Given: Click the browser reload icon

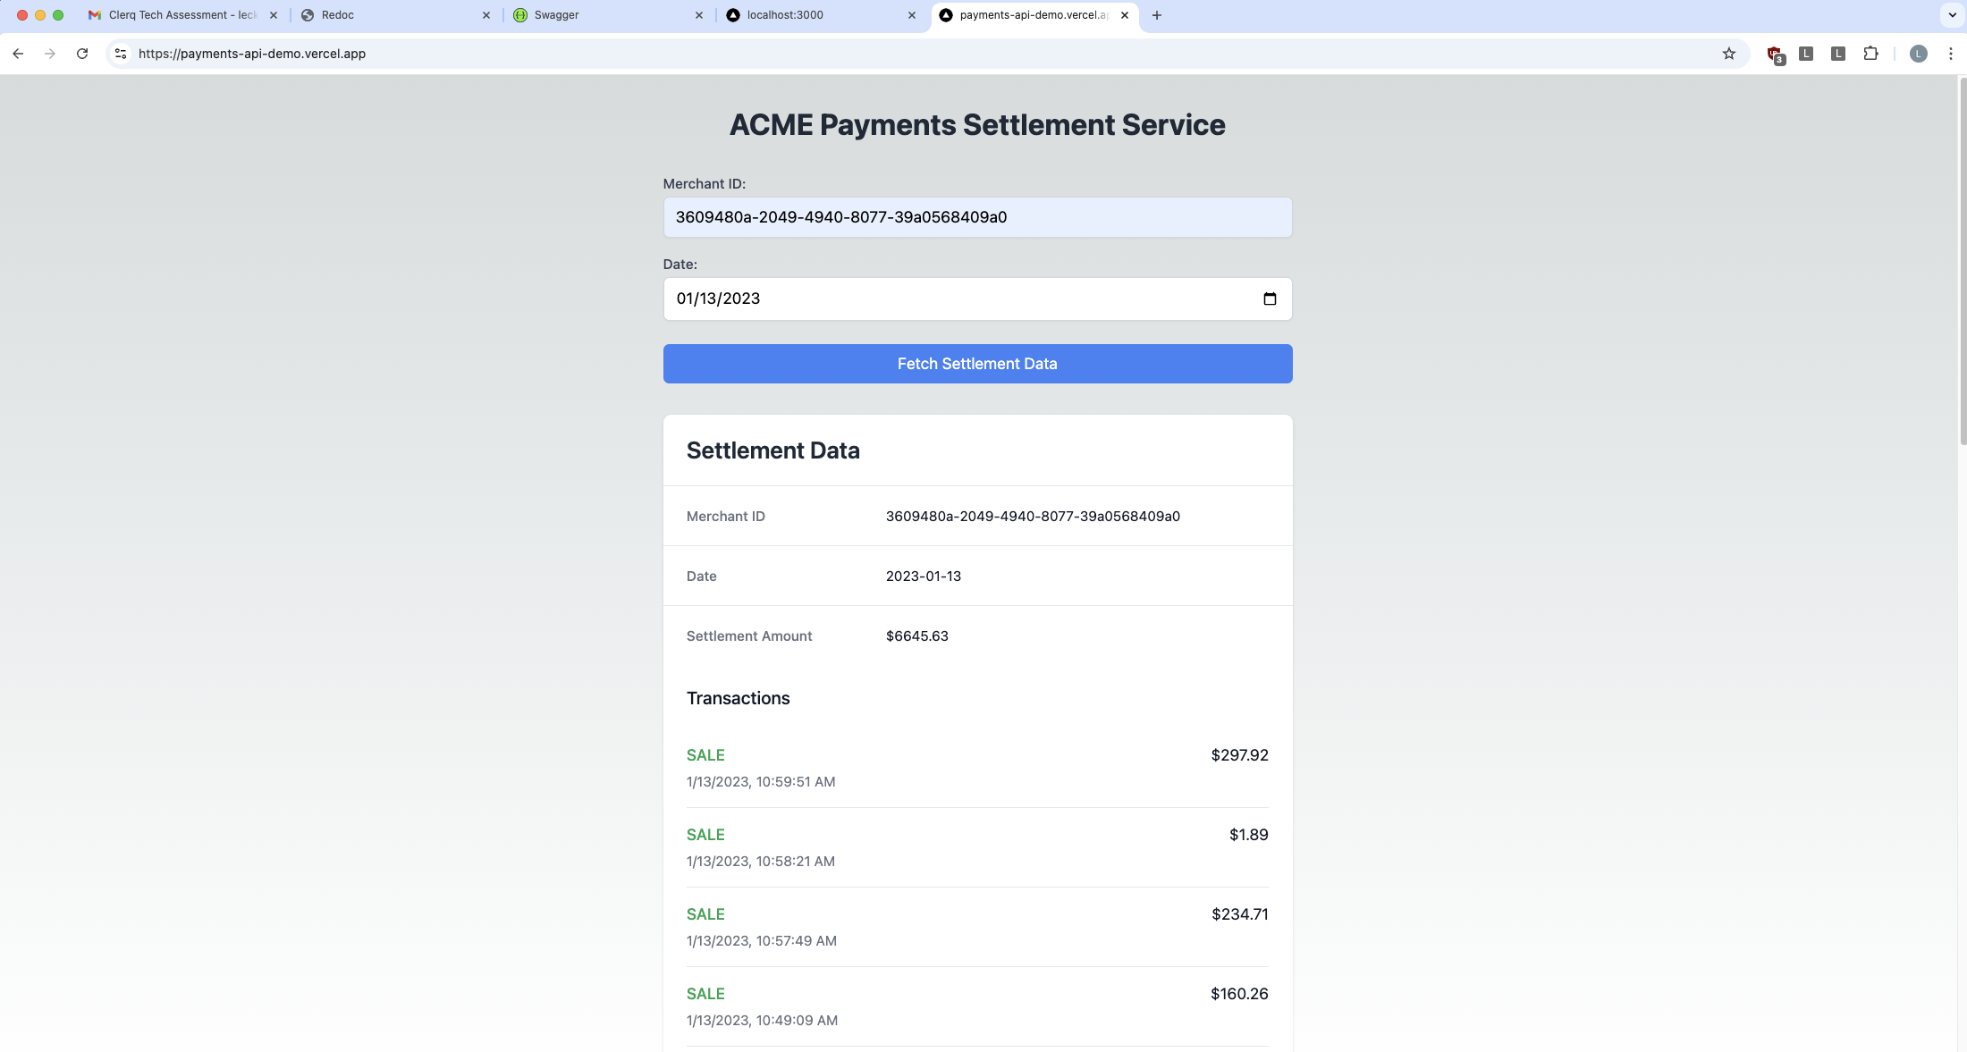Looking at the screenshot, I should [82, 54].
